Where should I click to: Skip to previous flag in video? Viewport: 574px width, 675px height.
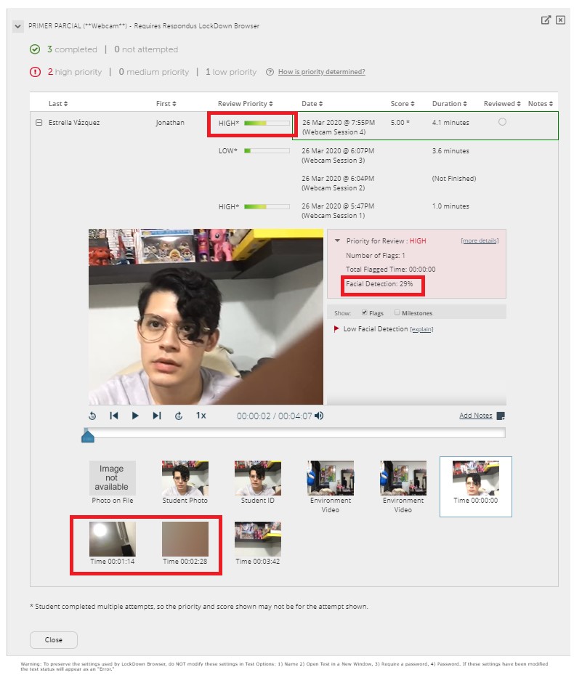[x=114, y=416]
